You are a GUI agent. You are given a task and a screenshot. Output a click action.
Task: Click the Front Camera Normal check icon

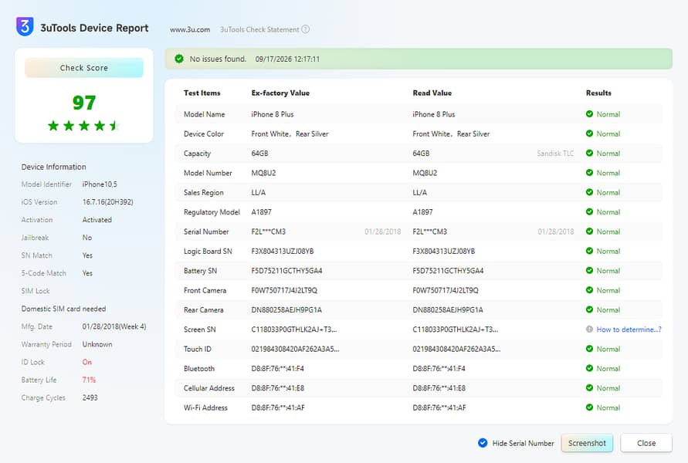point(589,290)
